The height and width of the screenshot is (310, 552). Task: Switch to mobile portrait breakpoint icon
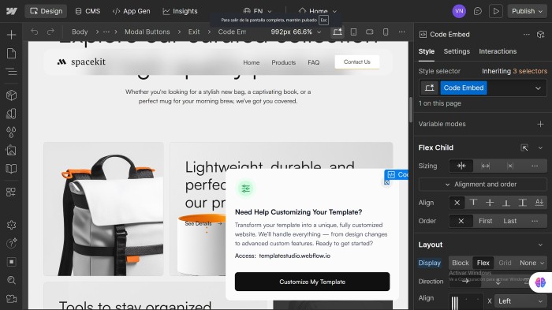coord(386,32)
